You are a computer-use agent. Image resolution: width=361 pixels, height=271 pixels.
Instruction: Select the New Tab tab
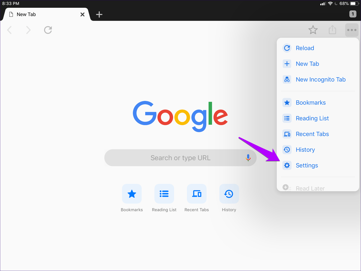(x=46, y=15)
